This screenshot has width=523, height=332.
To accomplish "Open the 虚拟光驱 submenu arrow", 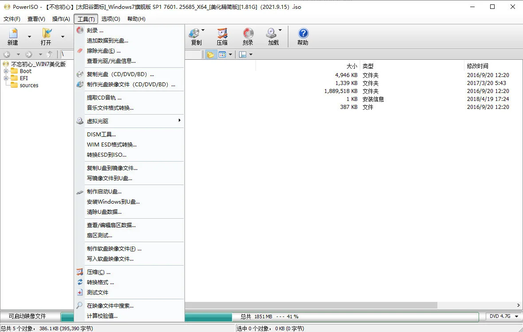I will [x=179, y=120].
